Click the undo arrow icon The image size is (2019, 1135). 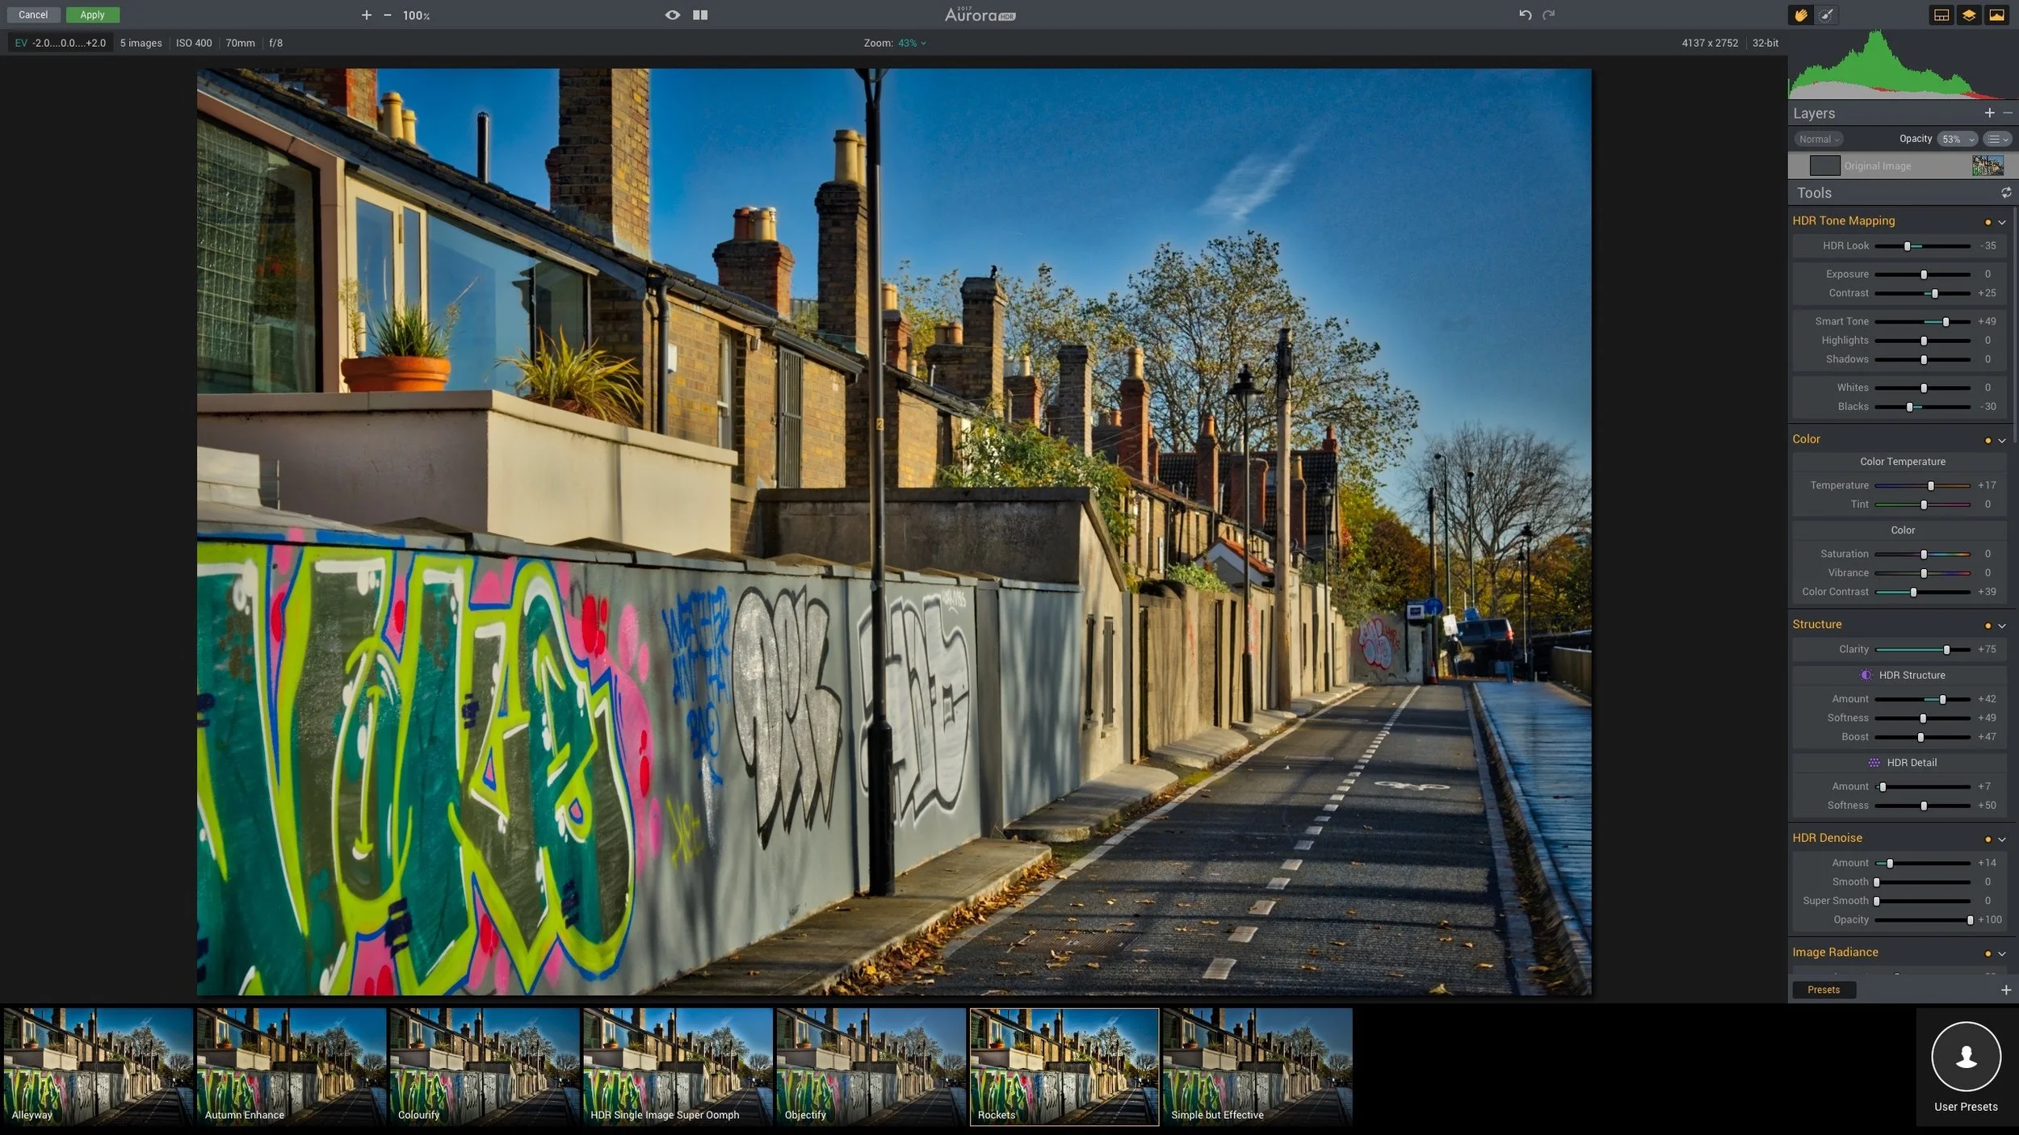coord(1525,15)
